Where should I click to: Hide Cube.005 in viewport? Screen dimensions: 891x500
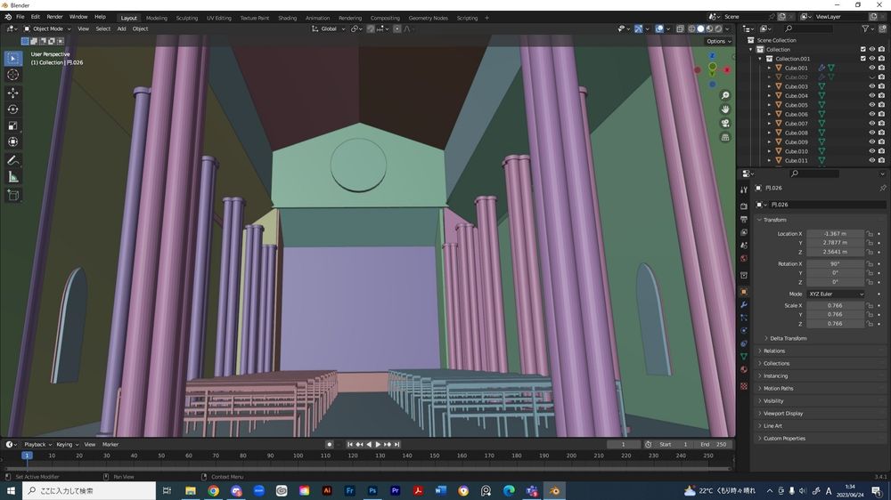[x=871, y=104]
